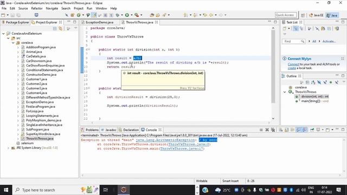This screenshot has height=195, width=347.
Task: Click the New file toolbar icon
Action: pos(3,15)
